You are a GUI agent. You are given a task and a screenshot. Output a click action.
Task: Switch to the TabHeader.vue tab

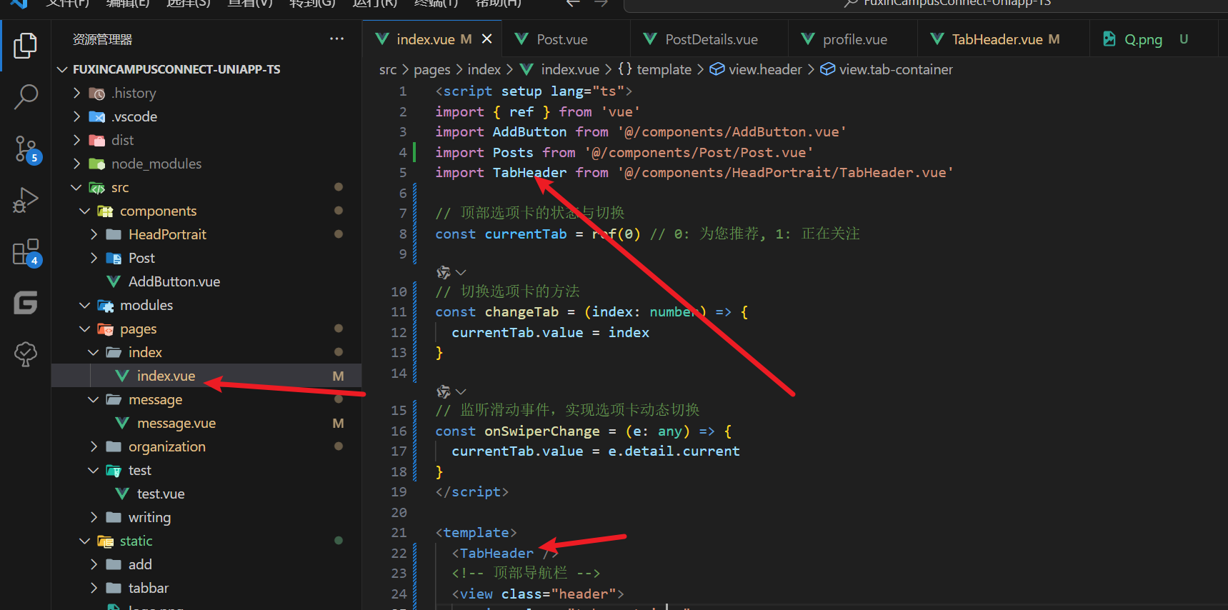[x=1005, y=39]
